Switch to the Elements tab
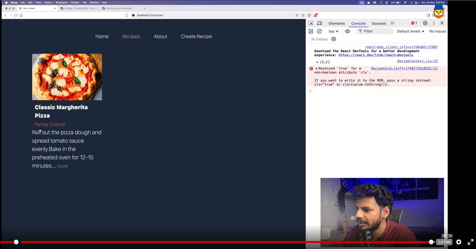The width and height of the screenshot is (476, 249). [336, 23]
